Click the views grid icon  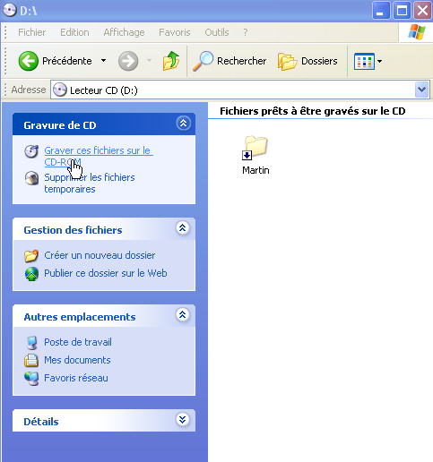pyautogui.click(x=364, y=61)
